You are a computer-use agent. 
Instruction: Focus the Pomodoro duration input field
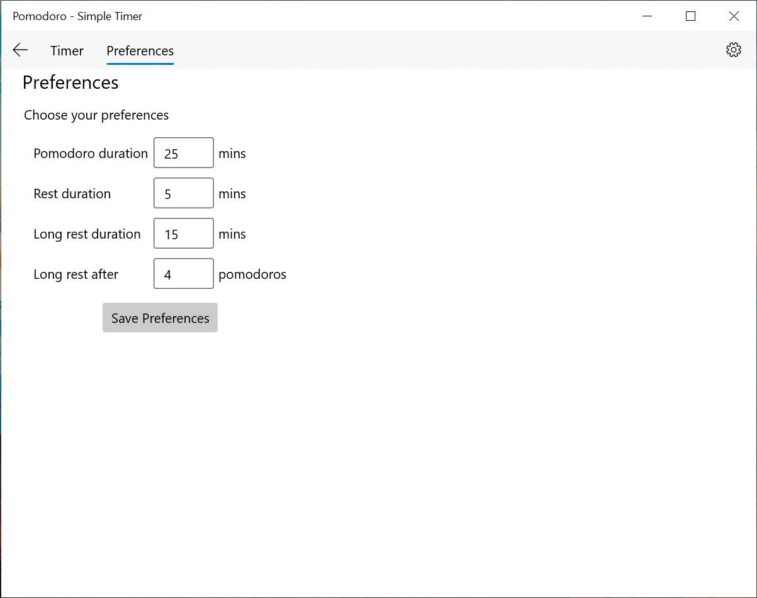pyautogui.click(x=184, y=153)
